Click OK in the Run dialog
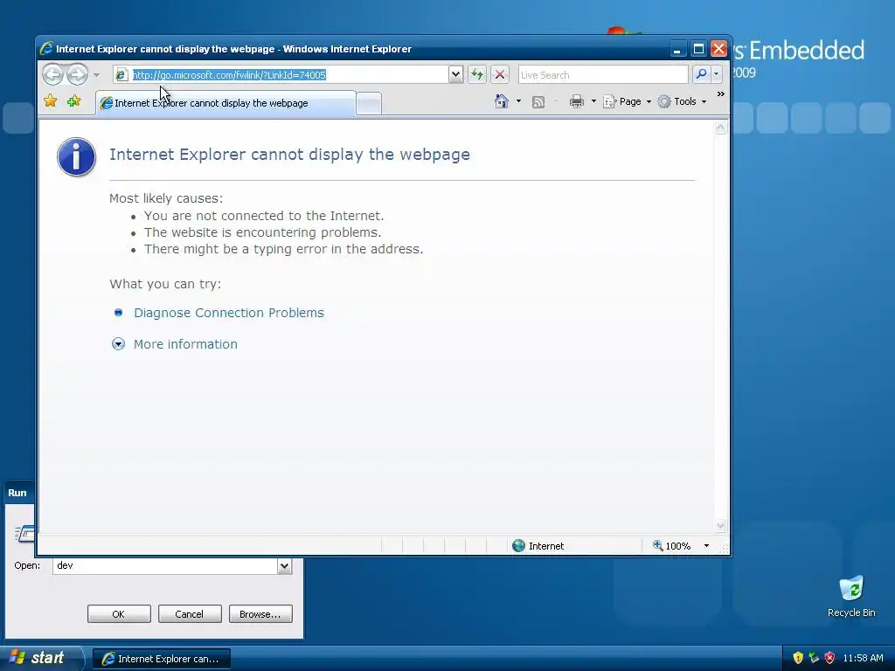 (119, 614)
